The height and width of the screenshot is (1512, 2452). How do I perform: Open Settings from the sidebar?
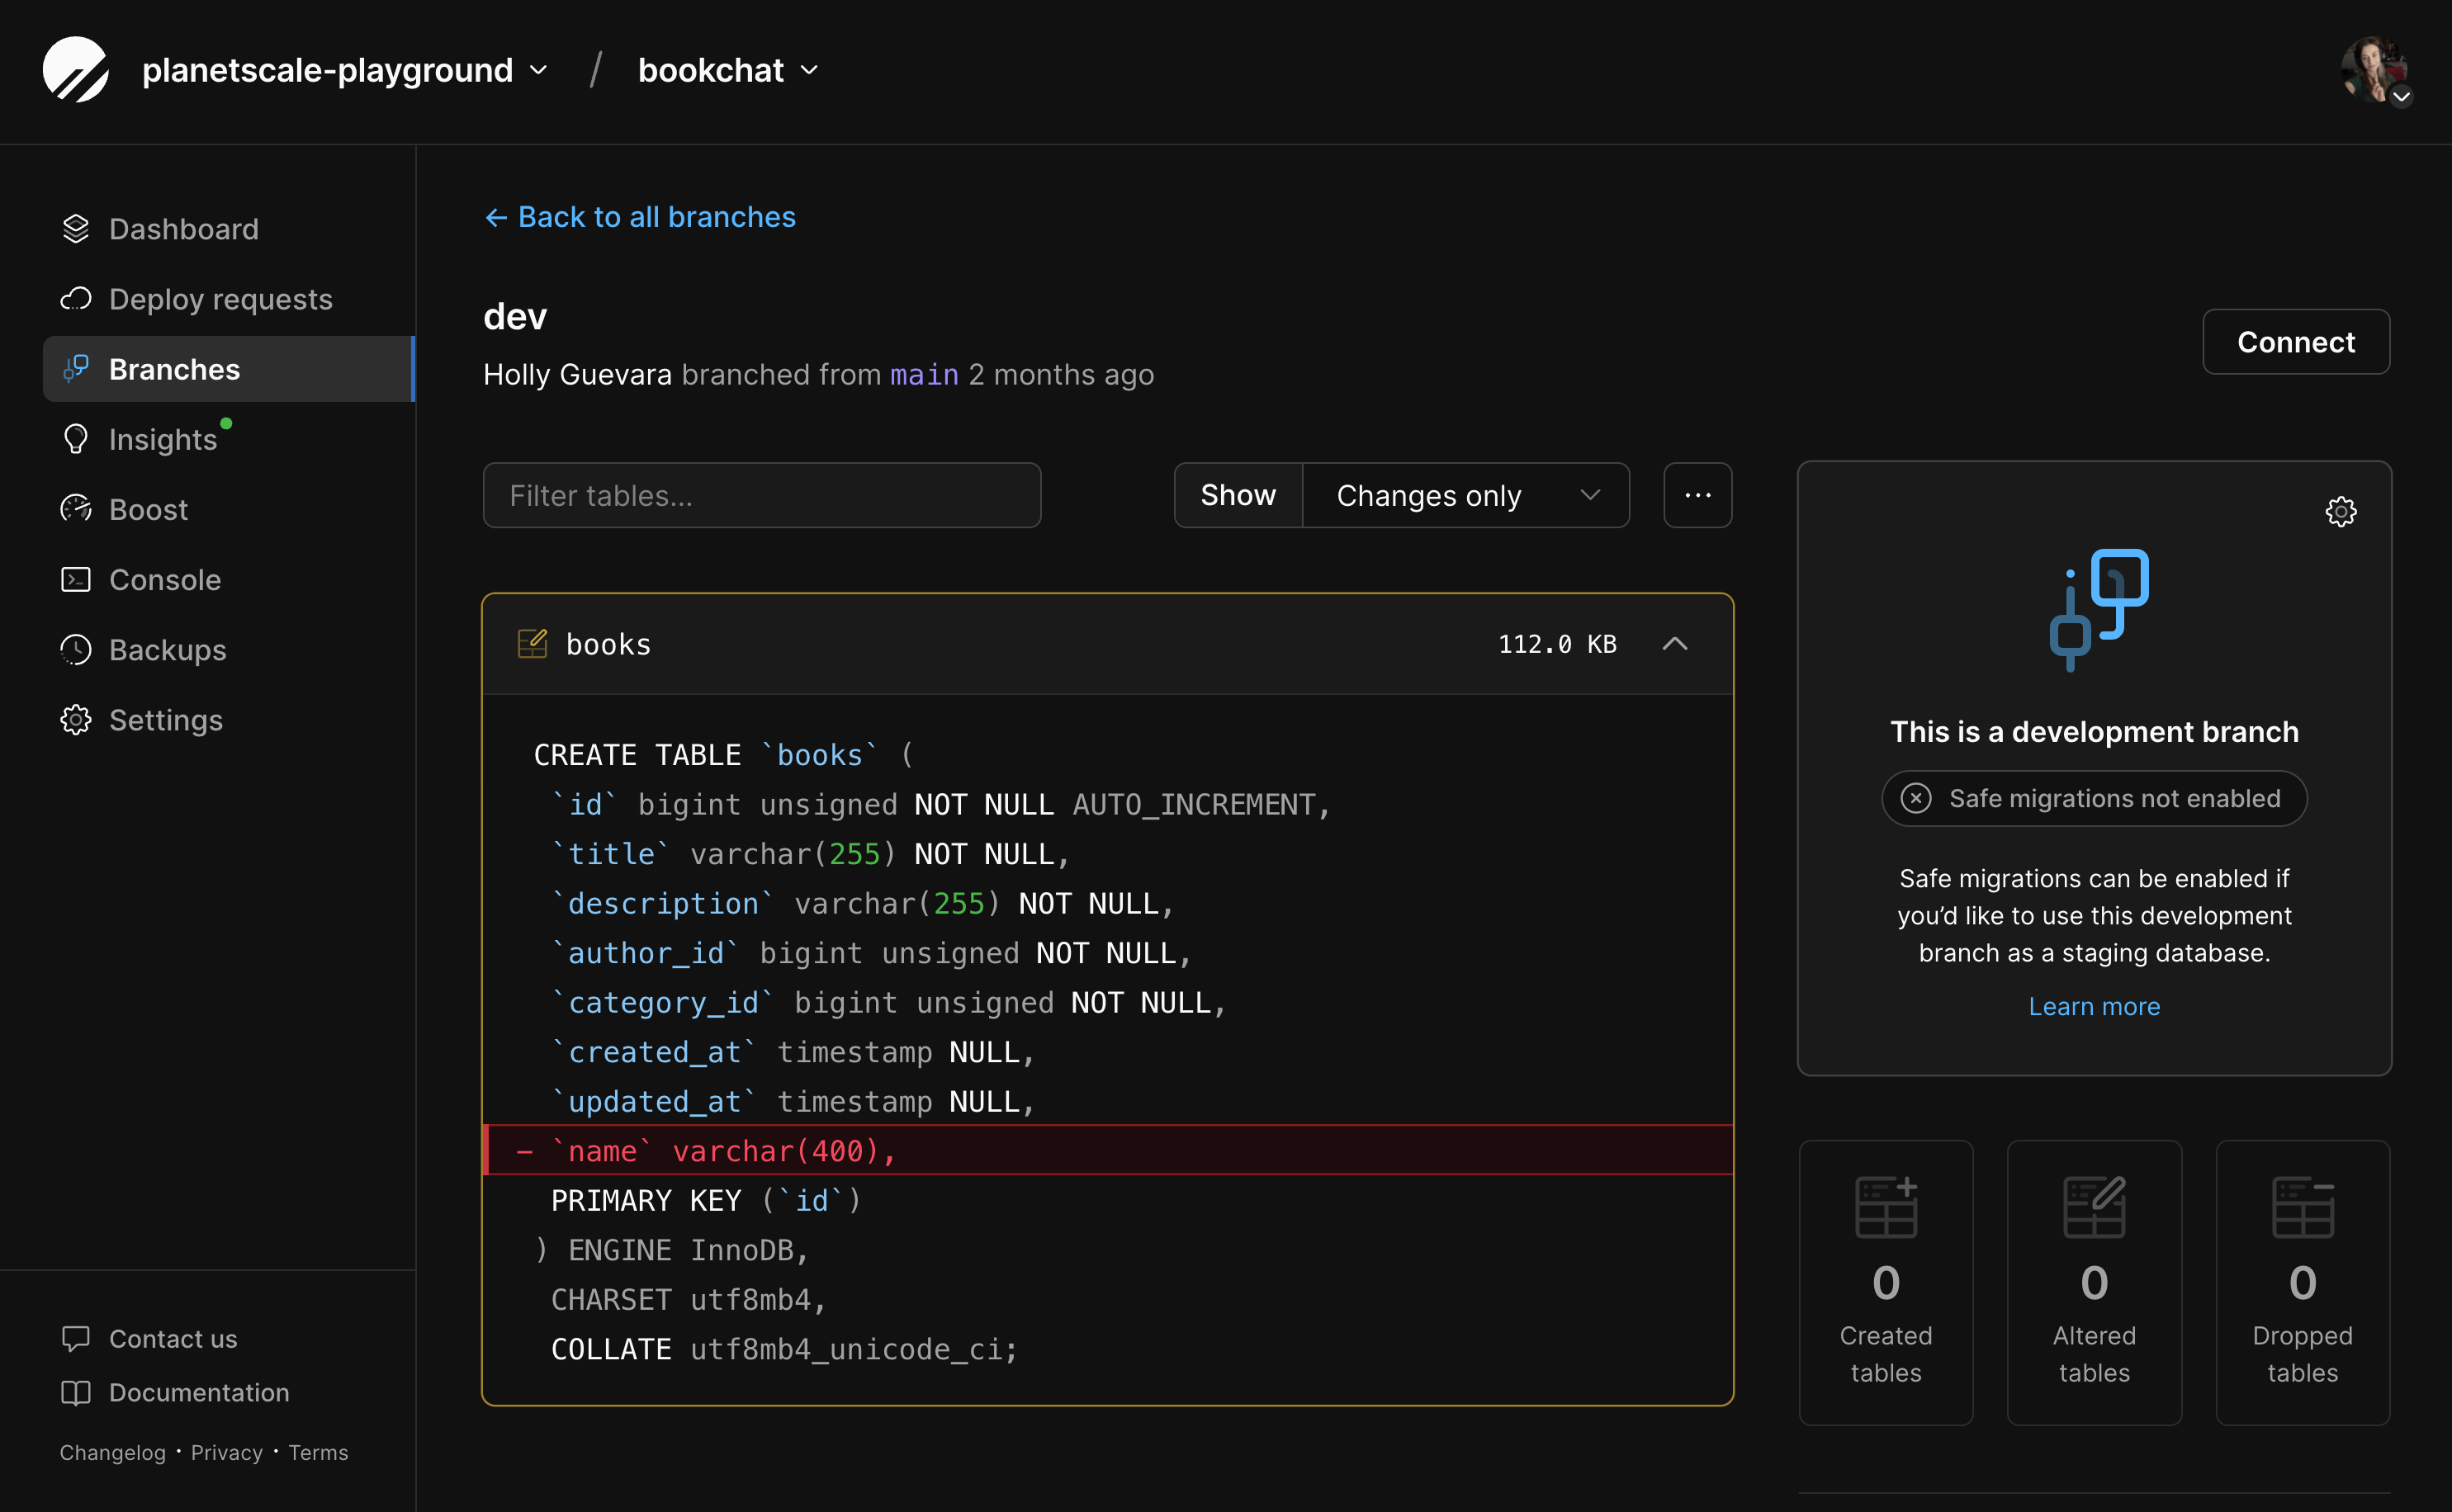click(166, 720)
